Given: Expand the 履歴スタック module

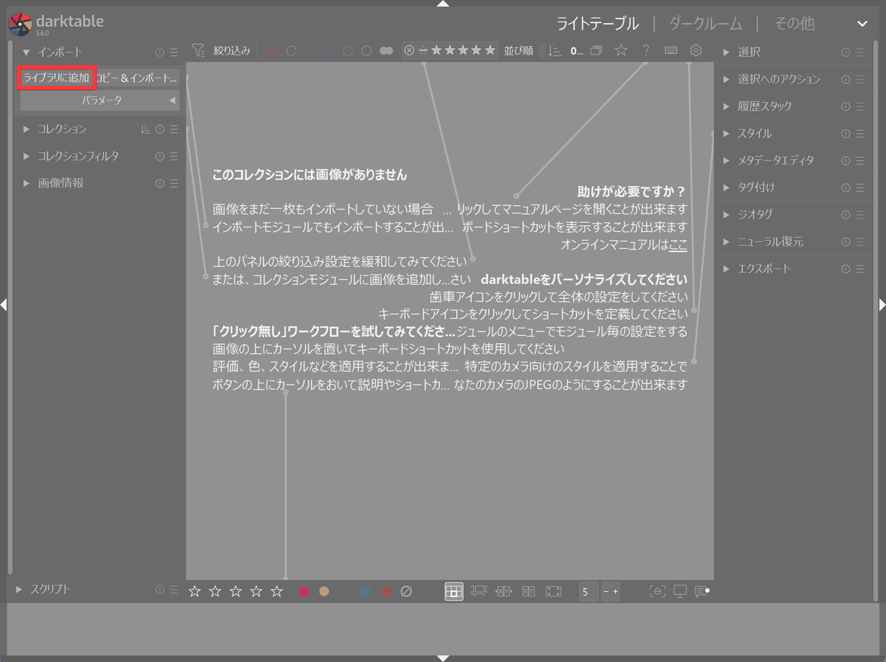Looking at the screenshot, I should 727,106.
